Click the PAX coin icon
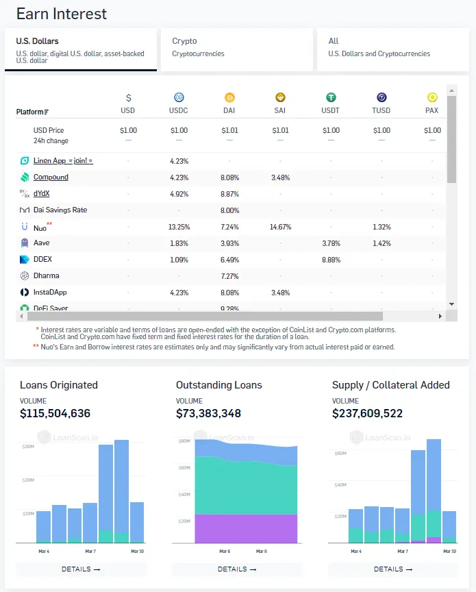 coord(432,97)
